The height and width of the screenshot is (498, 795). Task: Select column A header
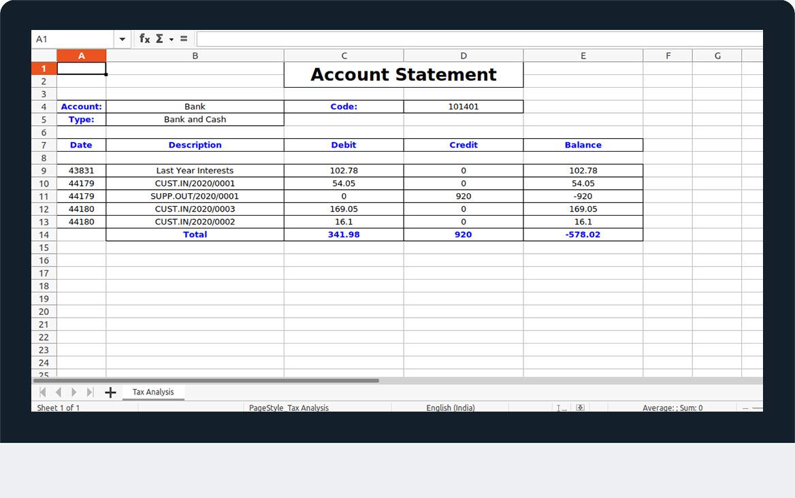tap(81, 56)
